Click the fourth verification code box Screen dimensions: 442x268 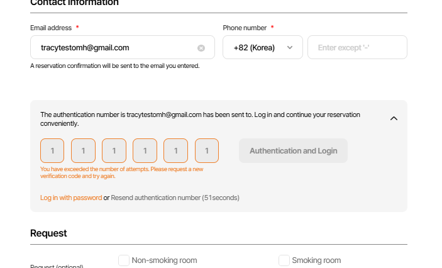(145, 151)
